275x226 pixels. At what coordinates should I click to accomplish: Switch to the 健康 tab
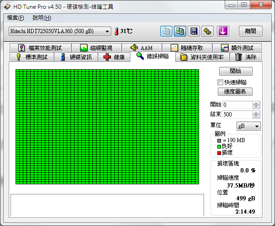pos(114,57)
